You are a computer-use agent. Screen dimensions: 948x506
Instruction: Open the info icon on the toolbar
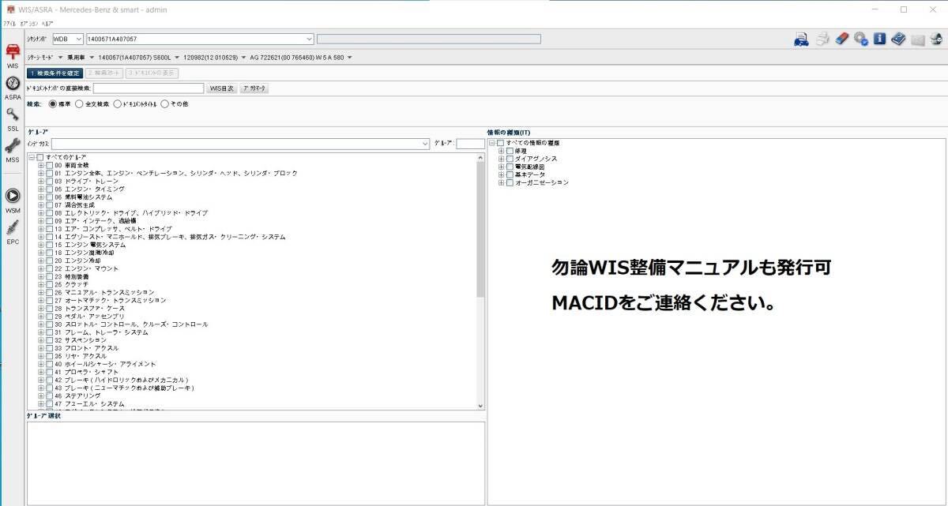tap(878, 38)
